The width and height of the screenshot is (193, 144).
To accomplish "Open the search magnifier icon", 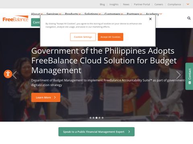I will pos(189,18).
